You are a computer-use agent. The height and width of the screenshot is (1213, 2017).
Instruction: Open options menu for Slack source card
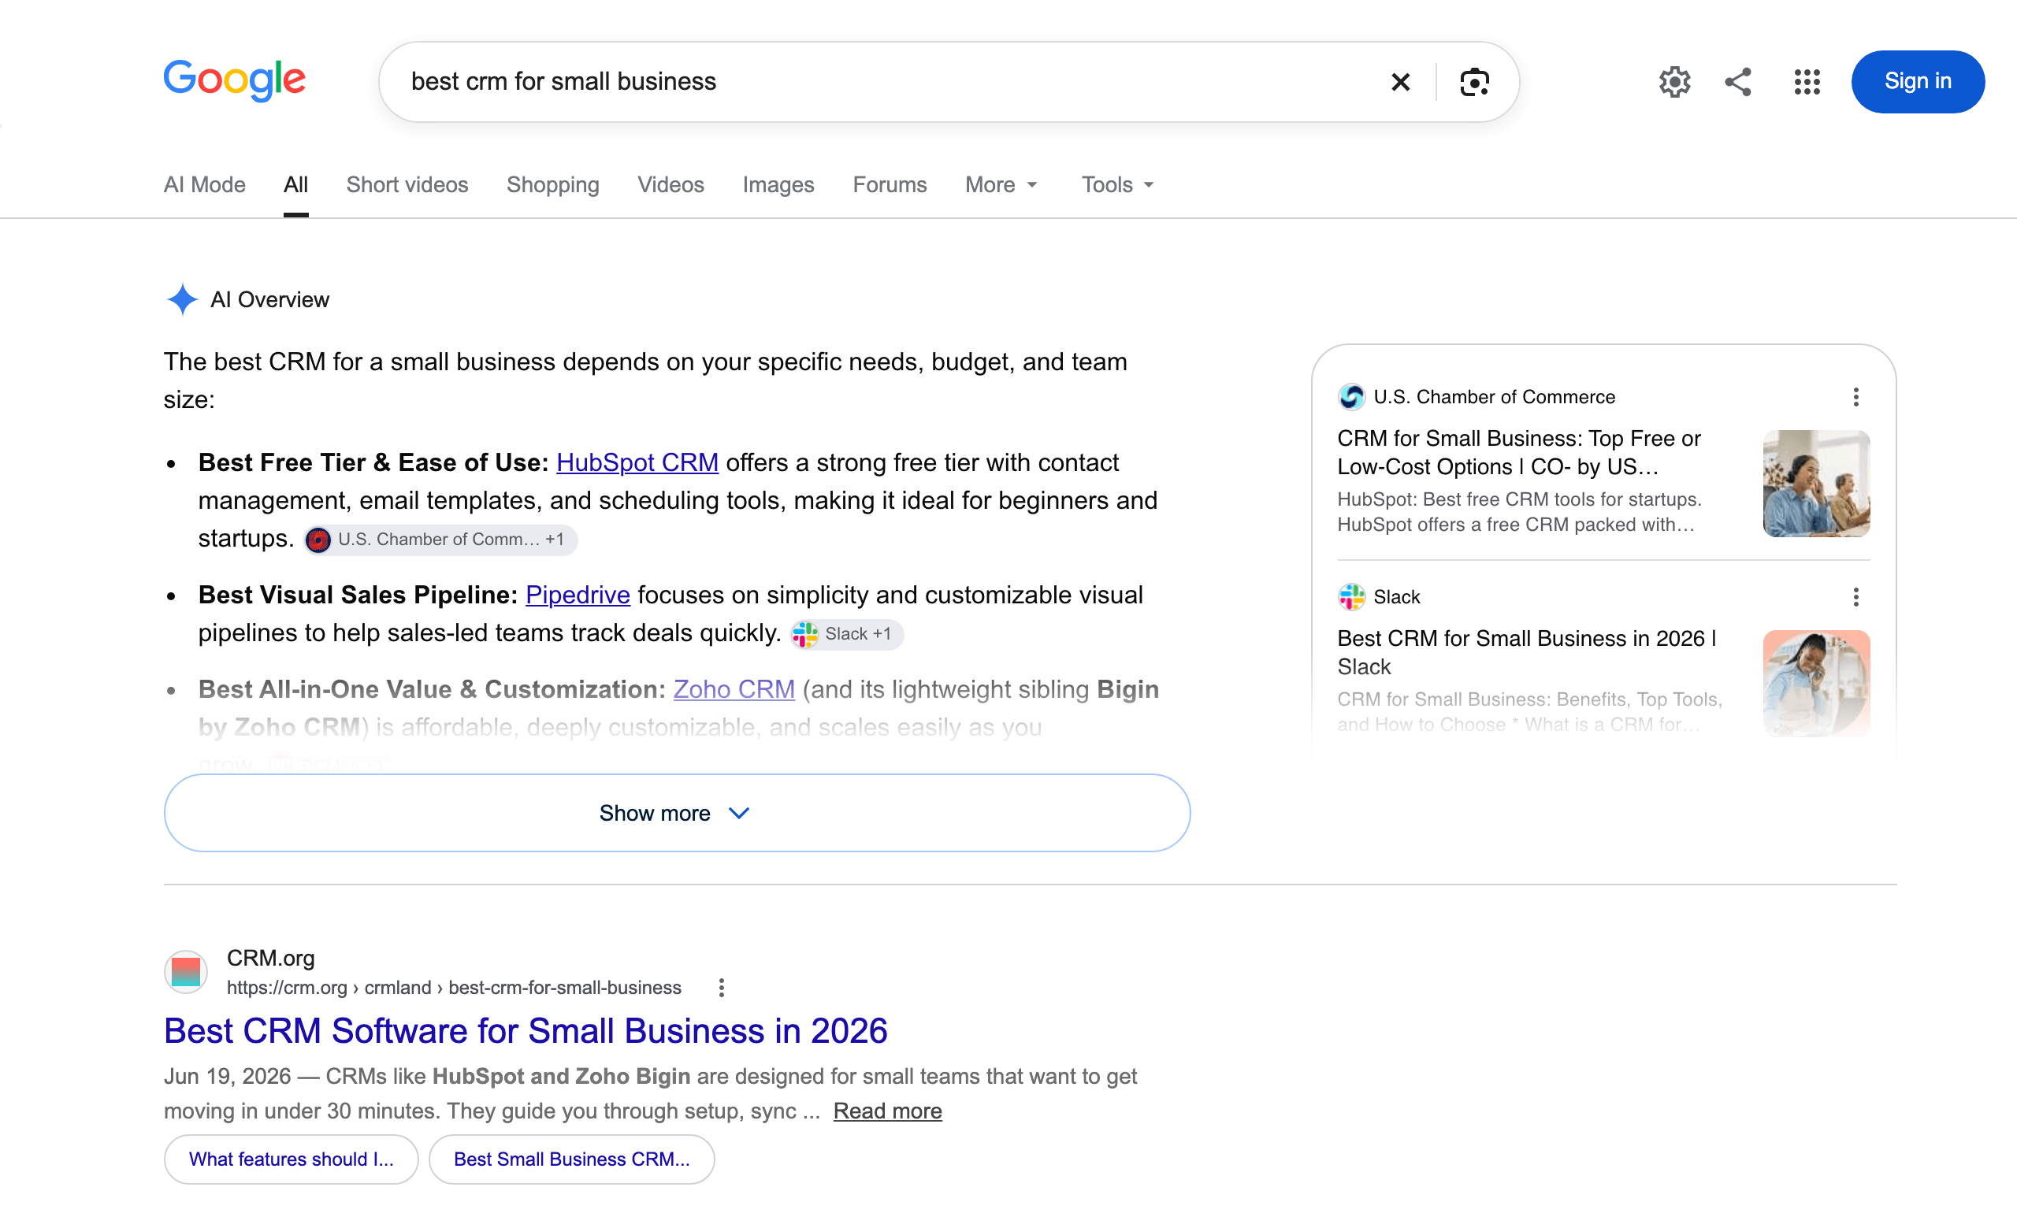1856,598
